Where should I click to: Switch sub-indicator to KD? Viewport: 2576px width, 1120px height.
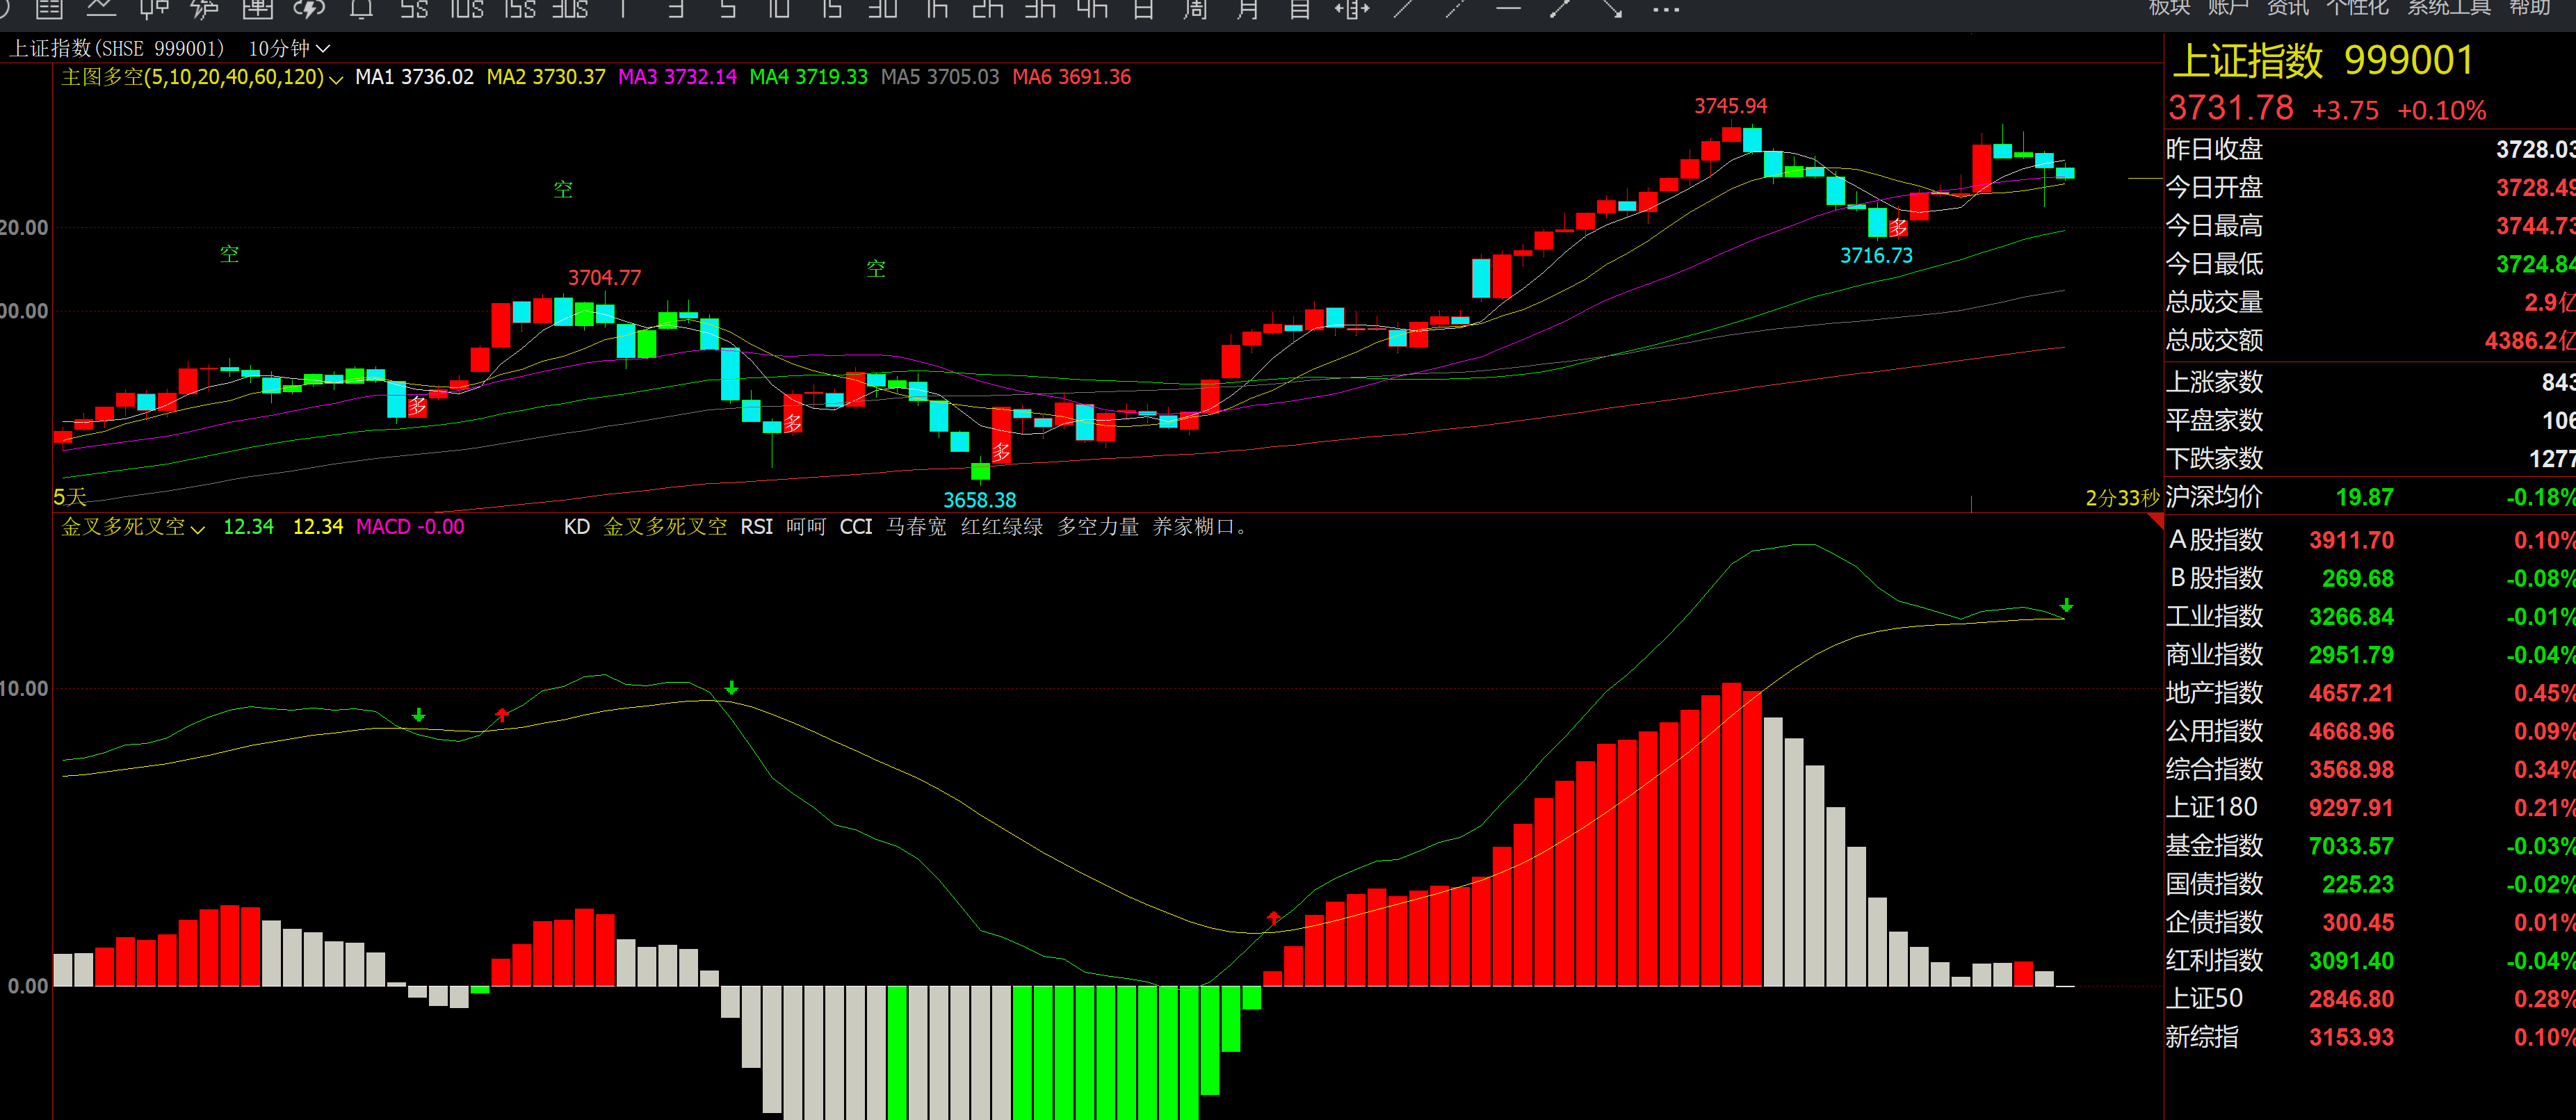coord(577,527)
